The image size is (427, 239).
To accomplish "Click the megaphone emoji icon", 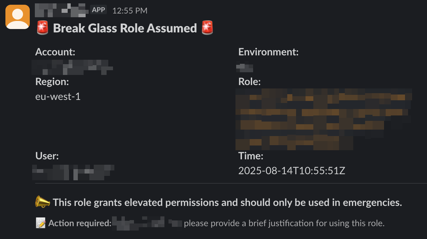I will coord(42,203).
